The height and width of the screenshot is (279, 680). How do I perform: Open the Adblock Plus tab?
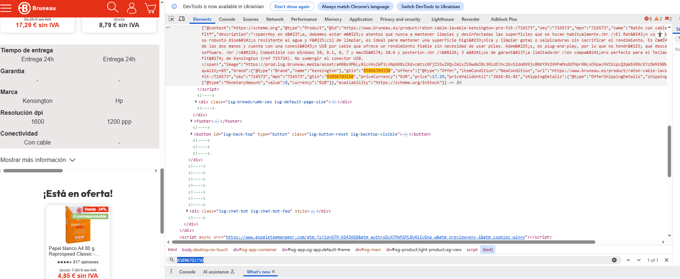coord(504,19)
